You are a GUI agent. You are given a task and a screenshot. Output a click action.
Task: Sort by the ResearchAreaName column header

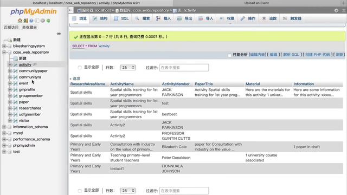[x=88, y=84]
